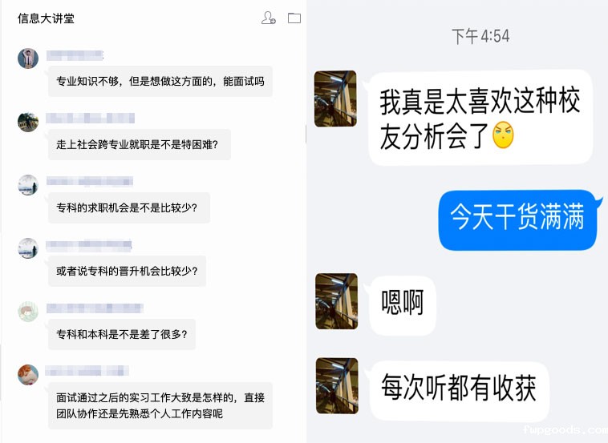
Task: Click the 走上社会跨专业就职 message bubble
Action: tap(140, 144)
